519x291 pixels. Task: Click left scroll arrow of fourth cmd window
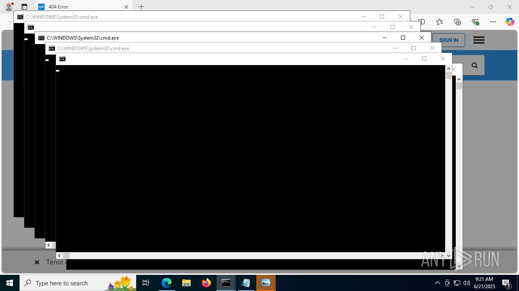(49, 245)
